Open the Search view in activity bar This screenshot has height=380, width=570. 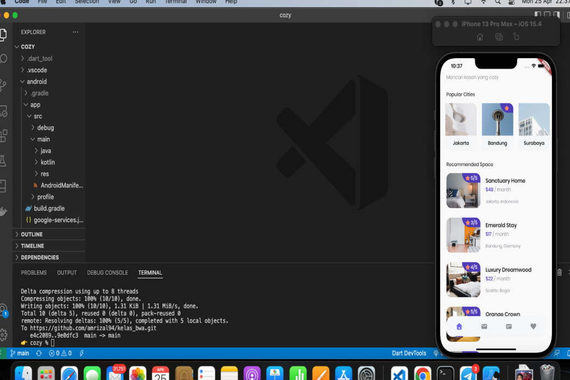click(x=3, y=59)
